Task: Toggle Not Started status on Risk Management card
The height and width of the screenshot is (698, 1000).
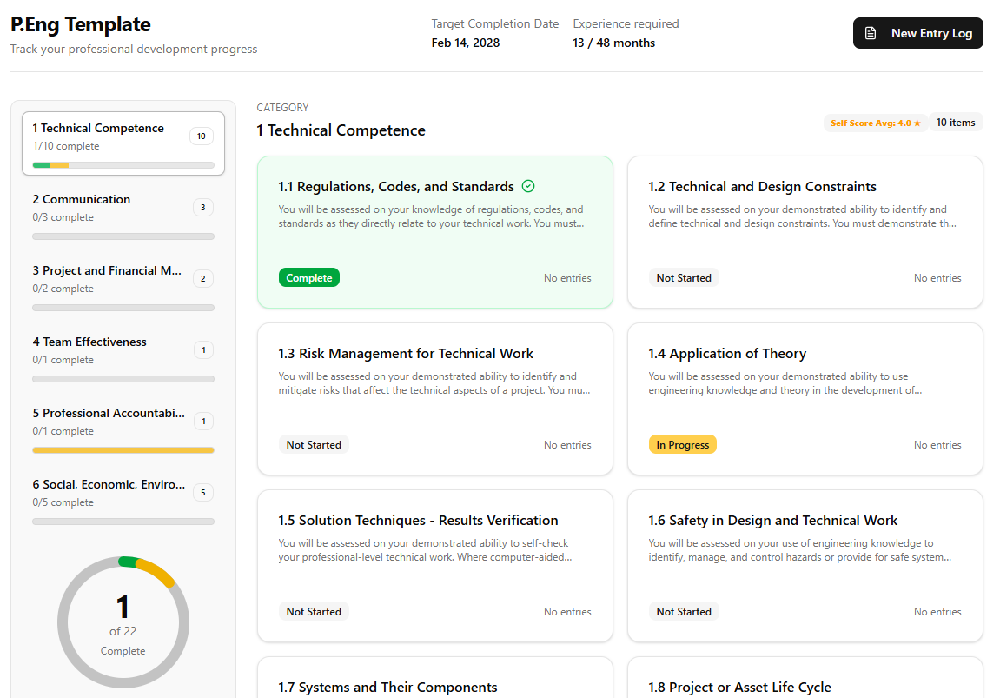Action: tap(314, 444)
